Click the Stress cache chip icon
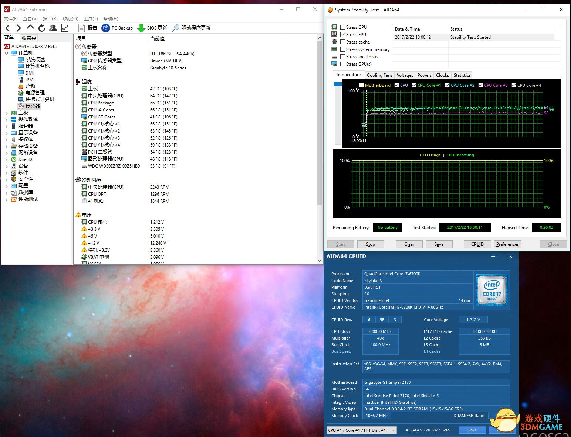 coord(334,42)
